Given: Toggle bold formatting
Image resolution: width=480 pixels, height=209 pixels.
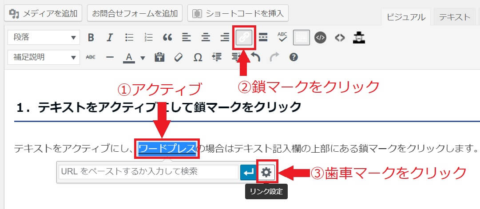Looking at the screenshot, I should coord(91,38).
